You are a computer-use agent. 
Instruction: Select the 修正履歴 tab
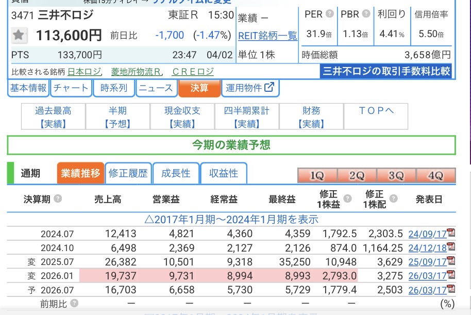(x=128, y=173)
